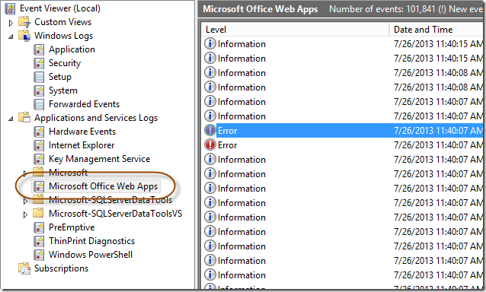Select the first 11:40:08 AM date cell
This screenshot has height=292, width=486.
[x=438, y=73]
